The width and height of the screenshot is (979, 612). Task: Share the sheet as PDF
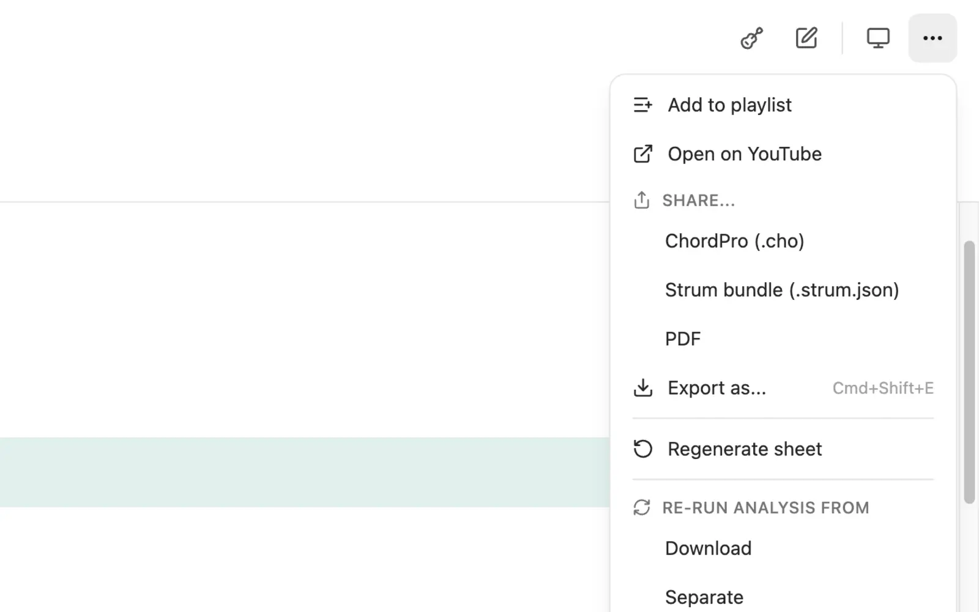point(783,339)
